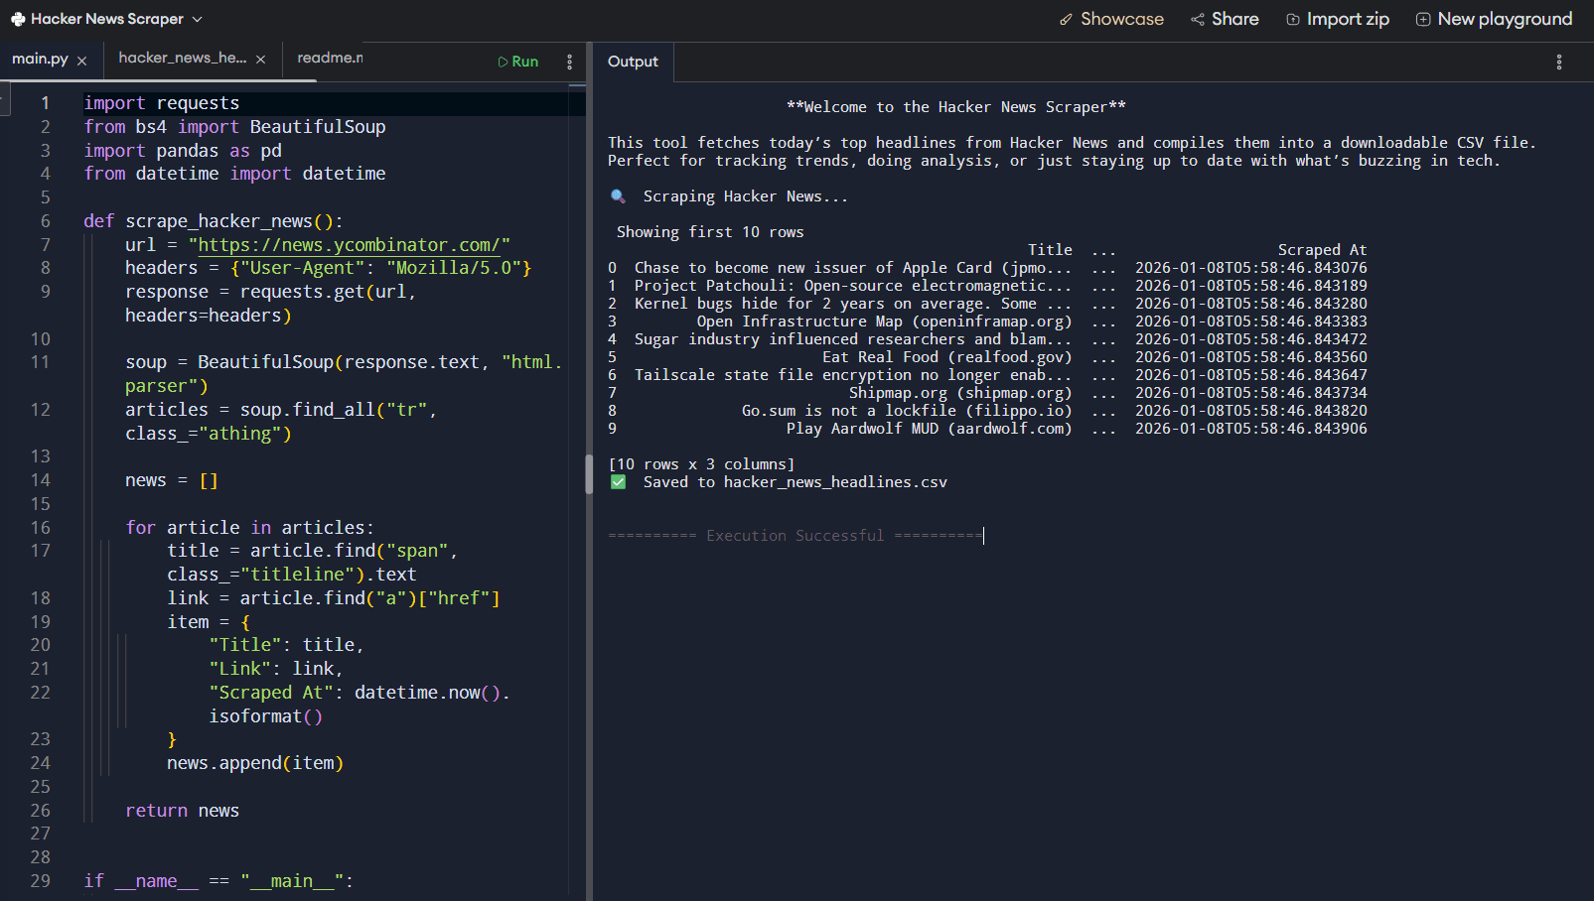This screenshot has width=1594, height=901.
Task: Click 'news.append(item)' line
Action: coord(255,763)
